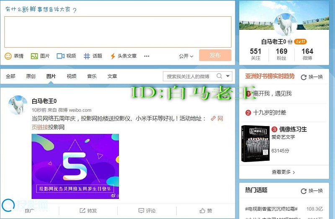Click the crown membership badge icon
Viewport: 335px width, 219px height.
290,41
